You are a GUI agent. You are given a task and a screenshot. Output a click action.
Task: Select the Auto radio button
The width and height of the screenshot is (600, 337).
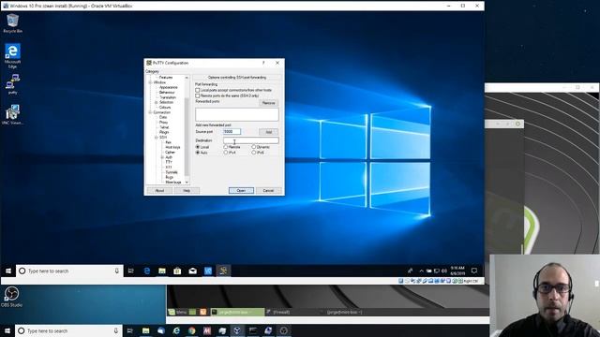tap(198, 153)
